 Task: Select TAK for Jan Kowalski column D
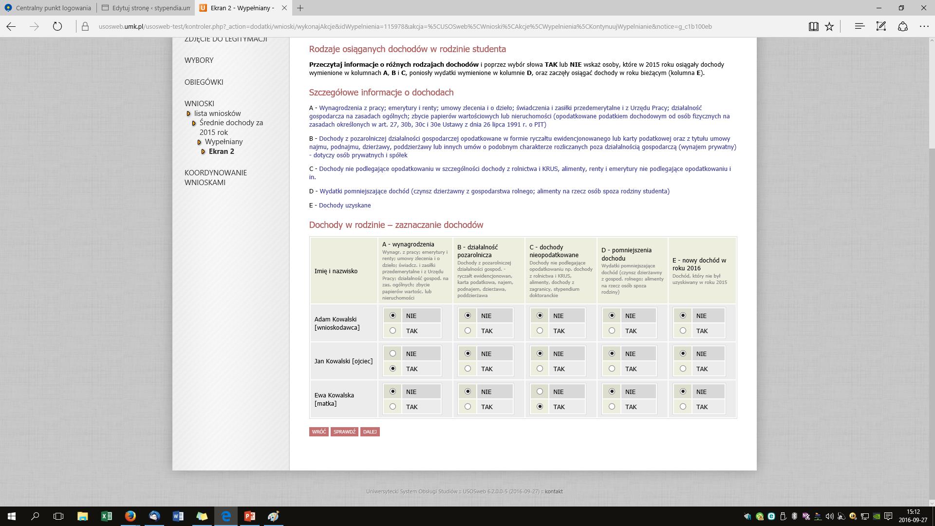(612, 369)
